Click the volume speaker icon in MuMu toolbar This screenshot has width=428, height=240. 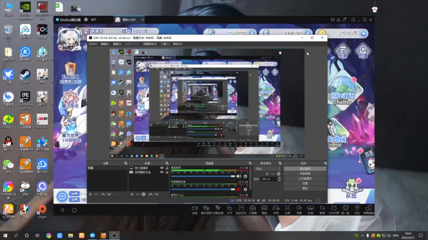click(x=299, y=208)
